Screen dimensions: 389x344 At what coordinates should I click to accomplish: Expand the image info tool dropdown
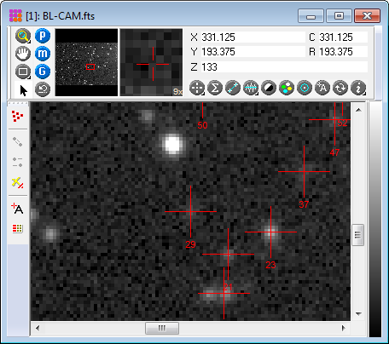coord(358,88)
